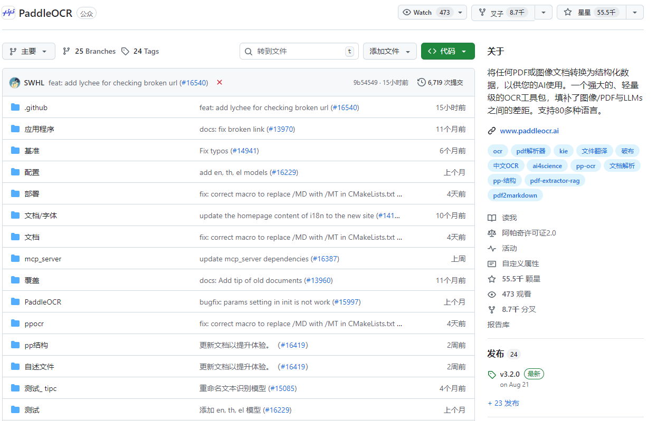The height and width of the screenshot is (421, 657).
Task: View activity via the 活动 pulse icon
Action: pos(492,248)
